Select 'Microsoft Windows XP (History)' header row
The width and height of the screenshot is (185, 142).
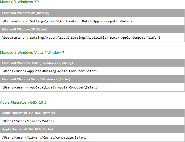point(93,13)
